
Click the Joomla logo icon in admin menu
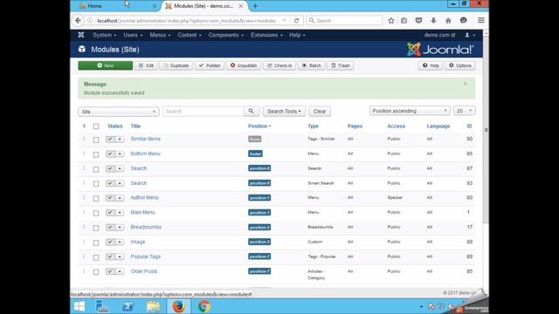coord(81,35)
